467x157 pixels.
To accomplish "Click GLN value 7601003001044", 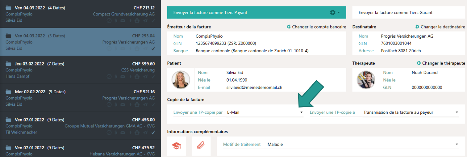I will tap(396, 44).
